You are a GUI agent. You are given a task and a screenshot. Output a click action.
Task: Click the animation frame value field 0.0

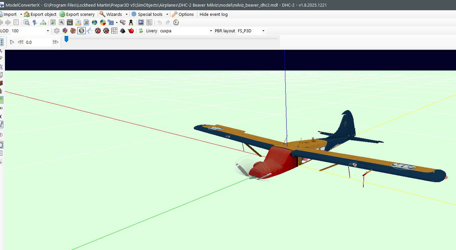[x=38, y=42]
